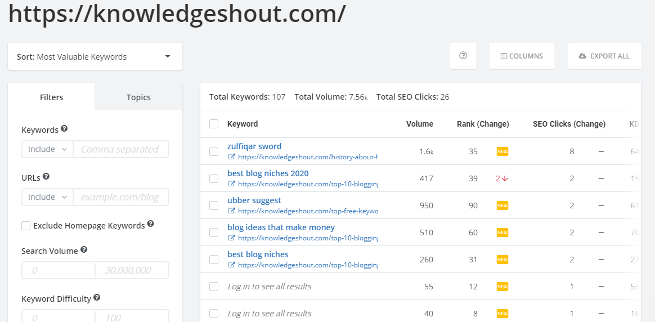The image size is (655, 322).
Task: Expand the Keywords Include dropdown
Action: [47, 149]
